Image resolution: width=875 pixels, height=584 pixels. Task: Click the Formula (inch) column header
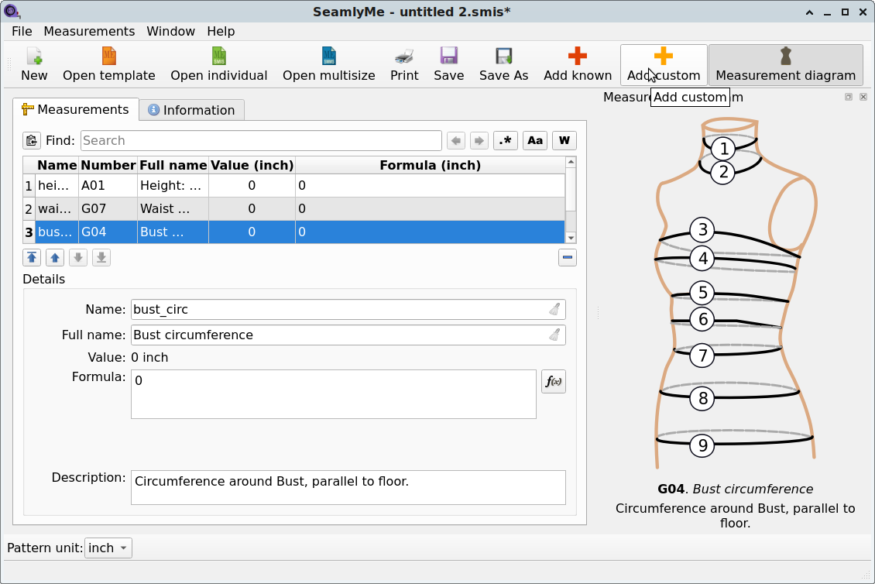pos(430,165)
